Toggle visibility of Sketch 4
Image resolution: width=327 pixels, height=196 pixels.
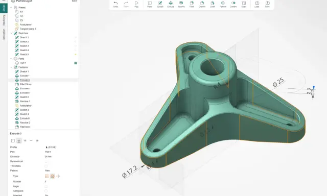[x=76, y=50]
